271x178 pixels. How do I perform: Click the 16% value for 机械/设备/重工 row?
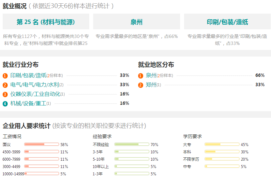pyautogui.click(x=125, y=103)
